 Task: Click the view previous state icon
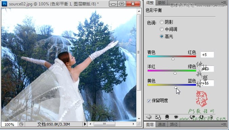(193, 117)
